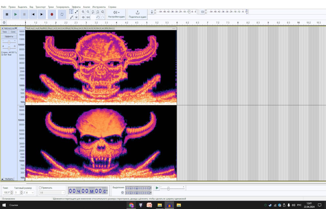326x209 pixels.
Task: Click the Silence audio selection icon
Action: click(88, 17)
